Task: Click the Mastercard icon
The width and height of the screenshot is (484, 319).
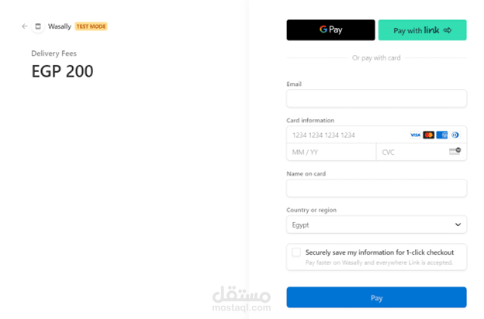Action: click(428, 135)
